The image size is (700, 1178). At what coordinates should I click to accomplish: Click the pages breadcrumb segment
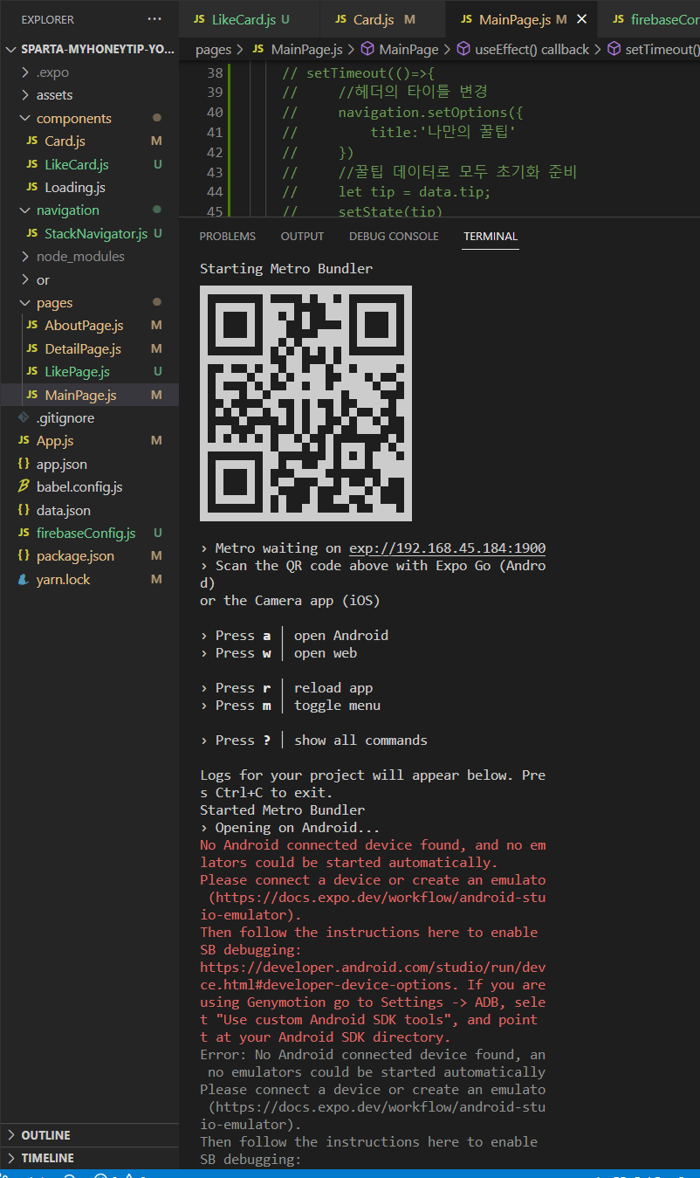tap(214, 50)
